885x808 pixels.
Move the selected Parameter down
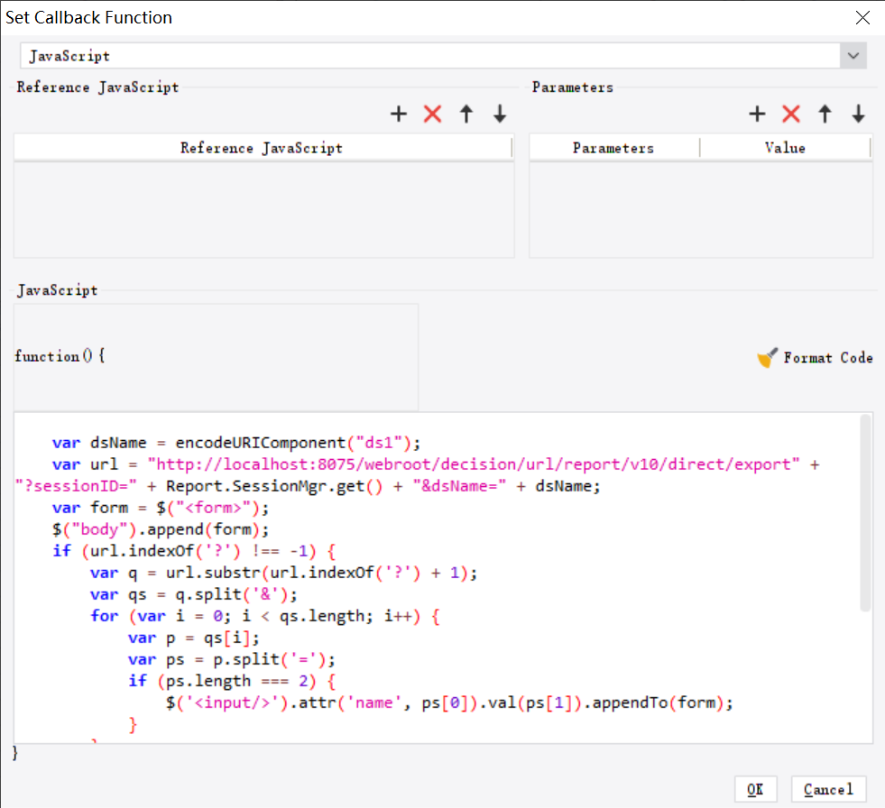(x=857, y=114)
